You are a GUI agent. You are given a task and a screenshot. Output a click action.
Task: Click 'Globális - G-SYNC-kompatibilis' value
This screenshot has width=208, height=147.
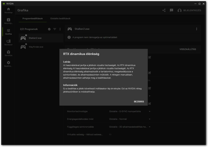pos(125,111)
